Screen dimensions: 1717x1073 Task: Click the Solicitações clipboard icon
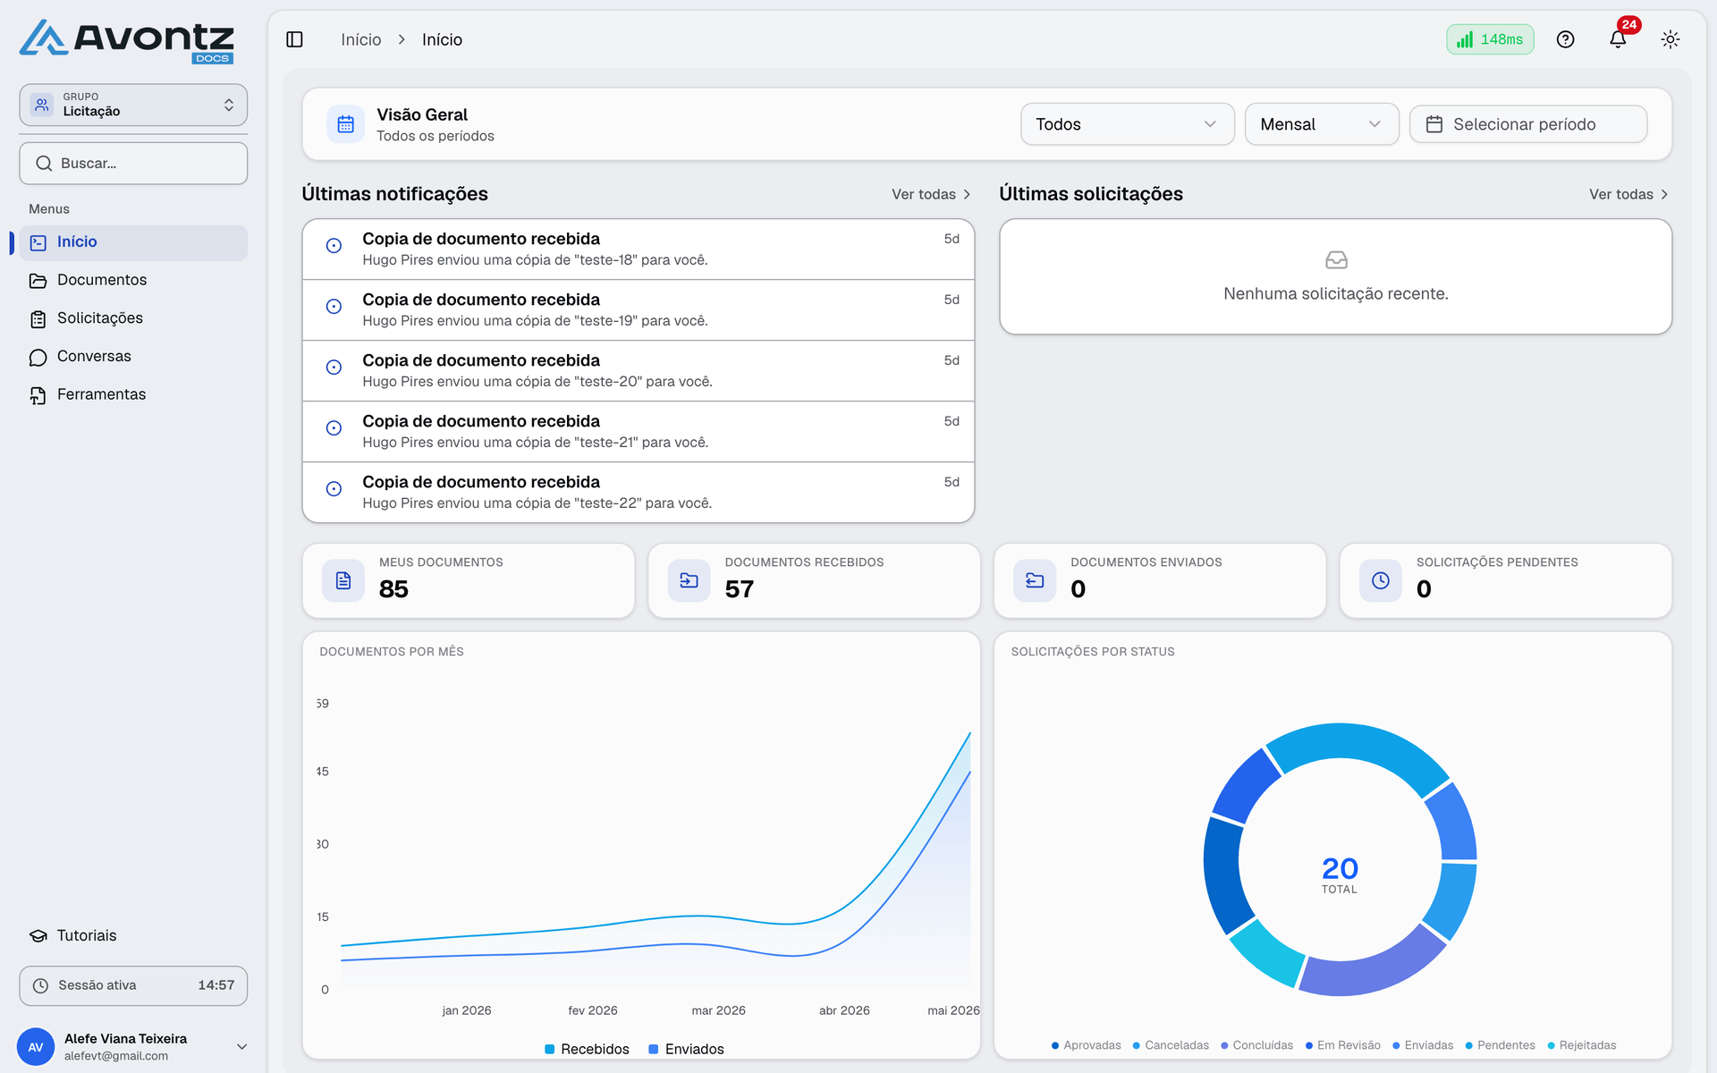coord(38,319)
